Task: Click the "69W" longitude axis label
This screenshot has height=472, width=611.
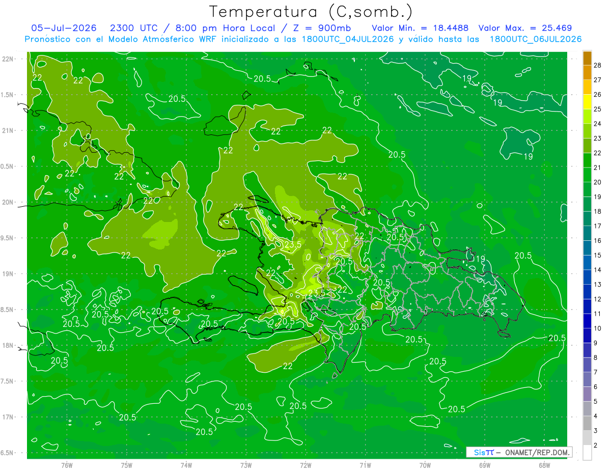Action: tap(485, 465)
